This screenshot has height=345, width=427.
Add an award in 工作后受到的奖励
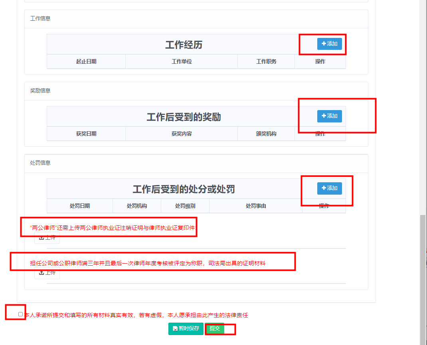click(x=329, y=116)
